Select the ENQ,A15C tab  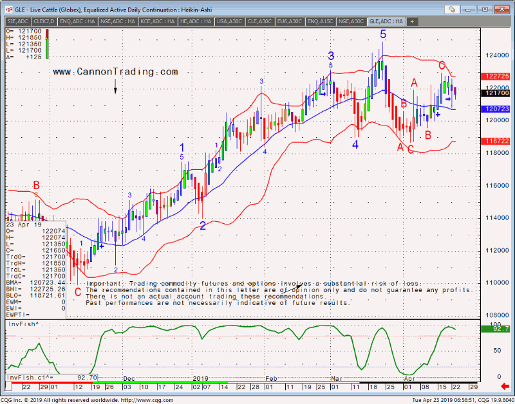[319, 21]
